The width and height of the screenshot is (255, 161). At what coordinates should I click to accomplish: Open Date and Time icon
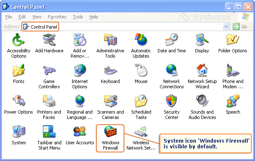point(172,40)
